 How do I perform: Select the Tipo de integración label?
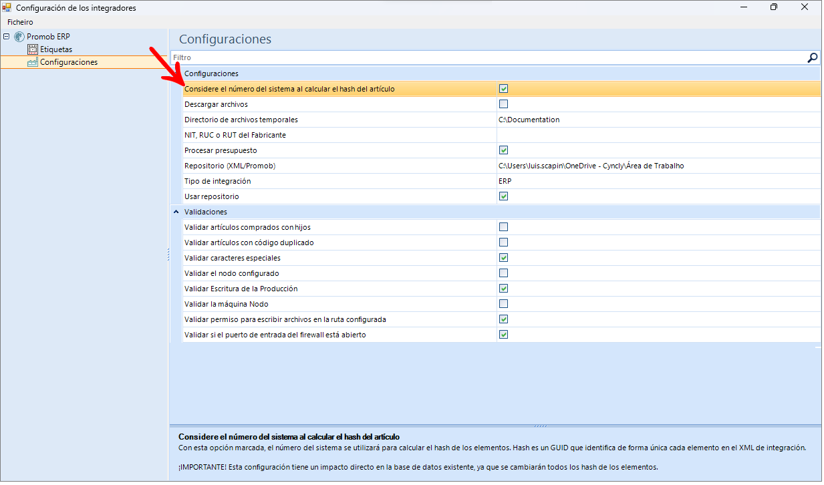(218, 181)
